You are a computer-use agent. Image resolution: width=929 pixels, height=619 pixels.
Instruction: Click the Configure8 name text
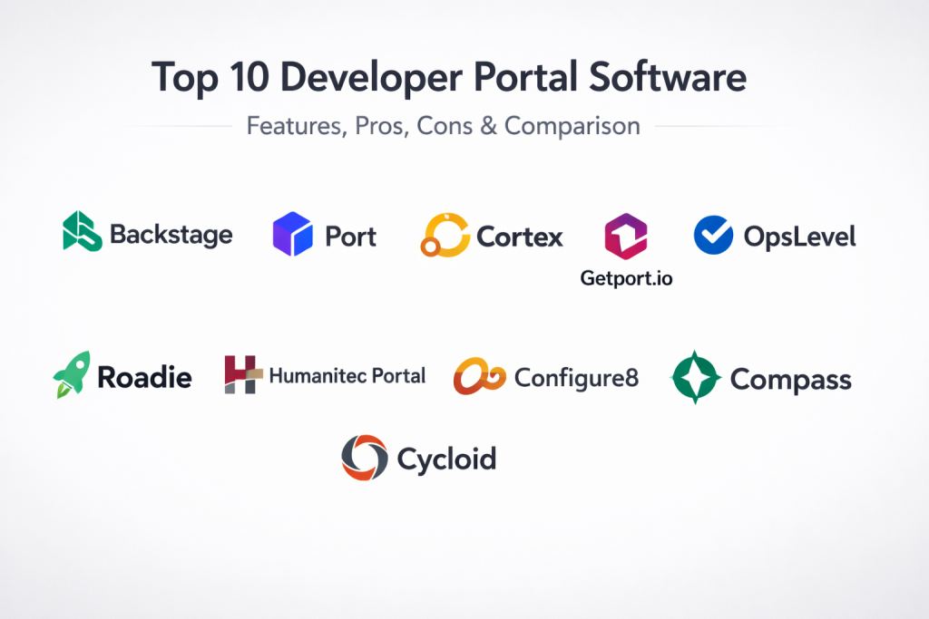pos(576,377)
